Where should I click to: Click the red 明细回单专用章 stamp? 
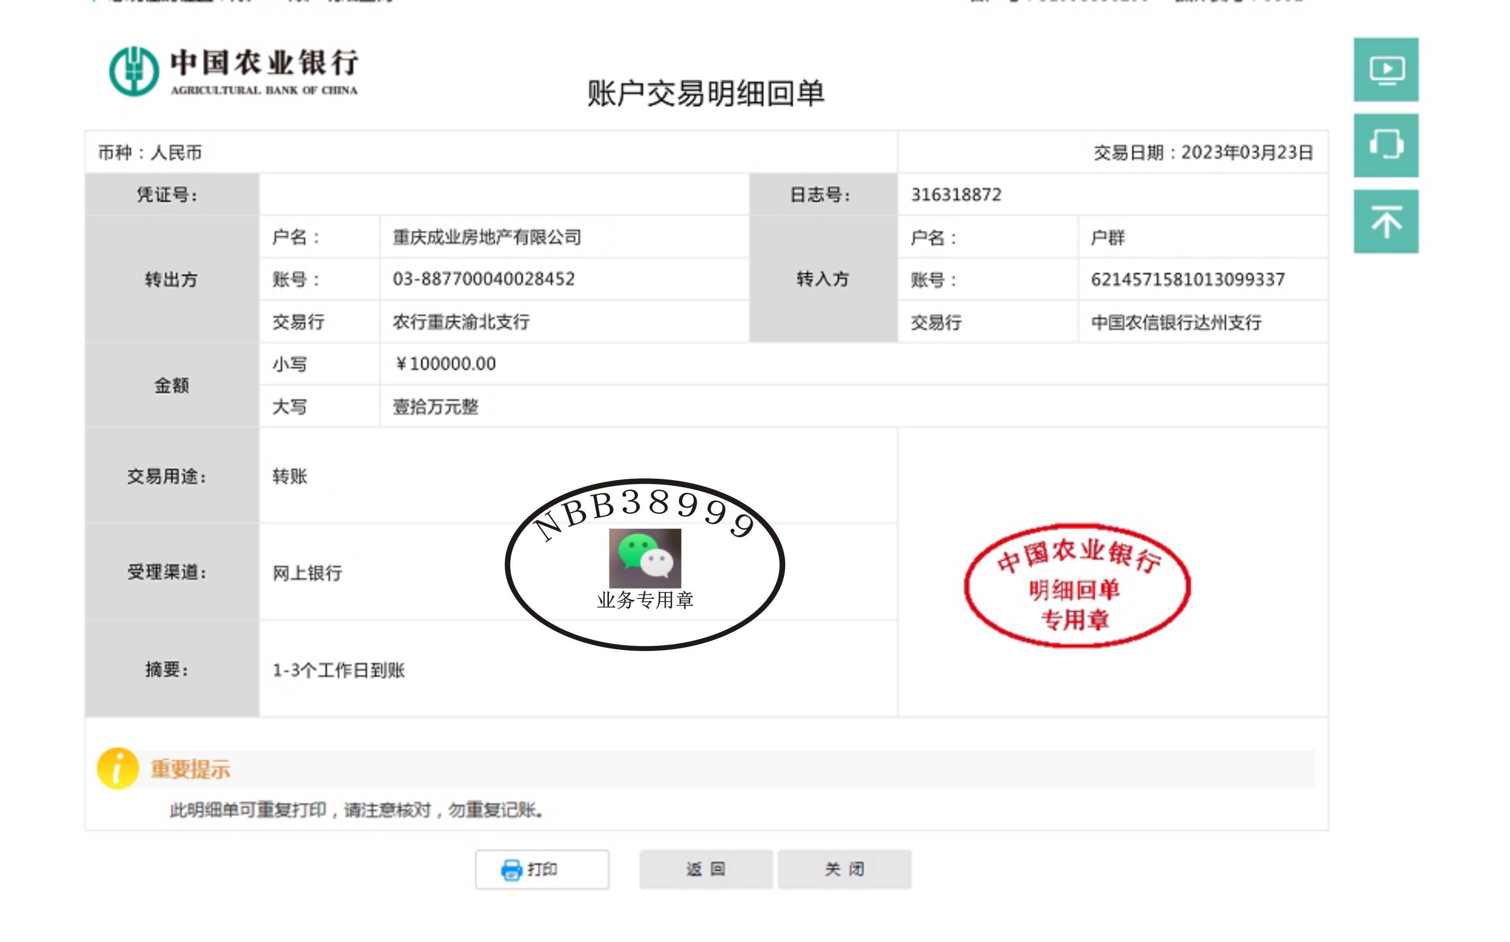[x=1077, y=585]
